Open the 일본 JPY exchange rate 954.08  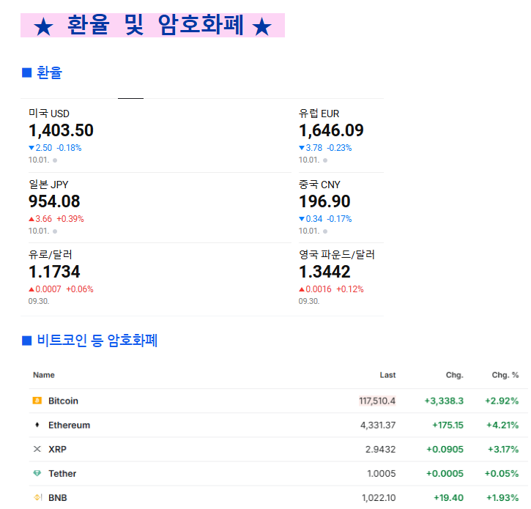54,201
